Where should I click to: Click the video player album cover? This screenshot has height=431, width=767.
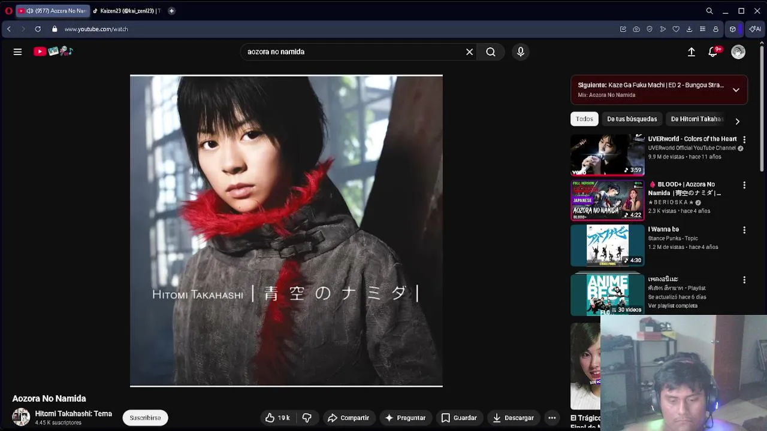tap(286, 231)
